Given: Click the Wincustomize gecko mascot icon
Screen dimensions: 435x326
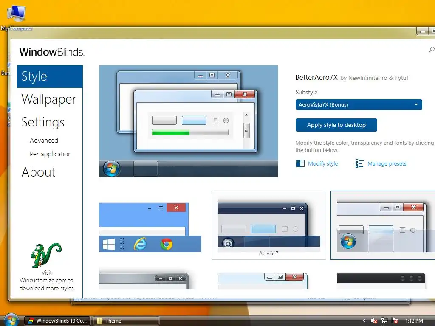Looking at the screenshot, I should click(x=45, y=255).
